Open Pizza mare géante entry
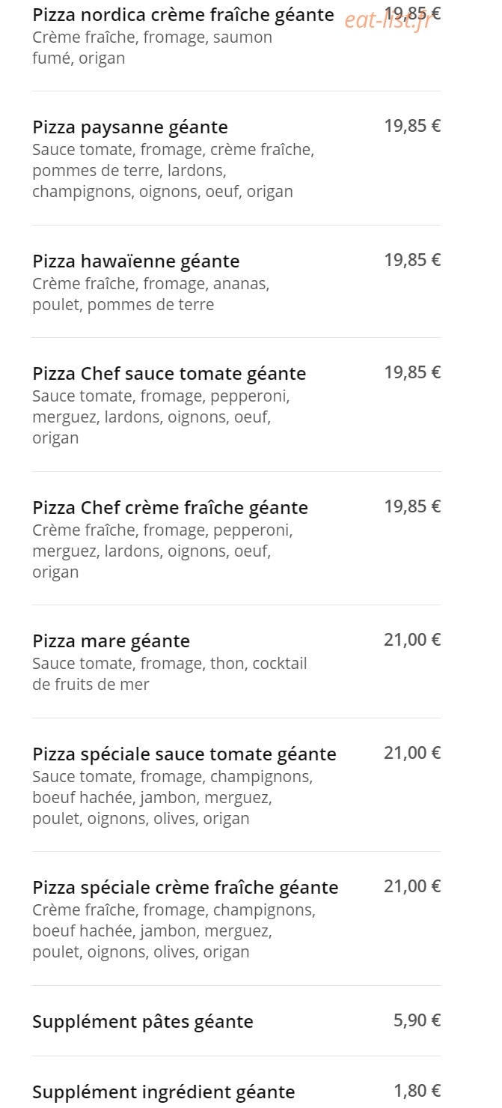502x1108 pixels. [236, 662]
